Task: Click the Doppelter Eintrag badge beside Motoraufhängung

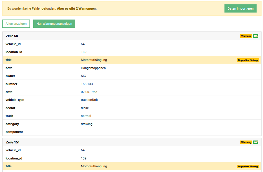Action: pyautogui.click(x=248, y=60)
